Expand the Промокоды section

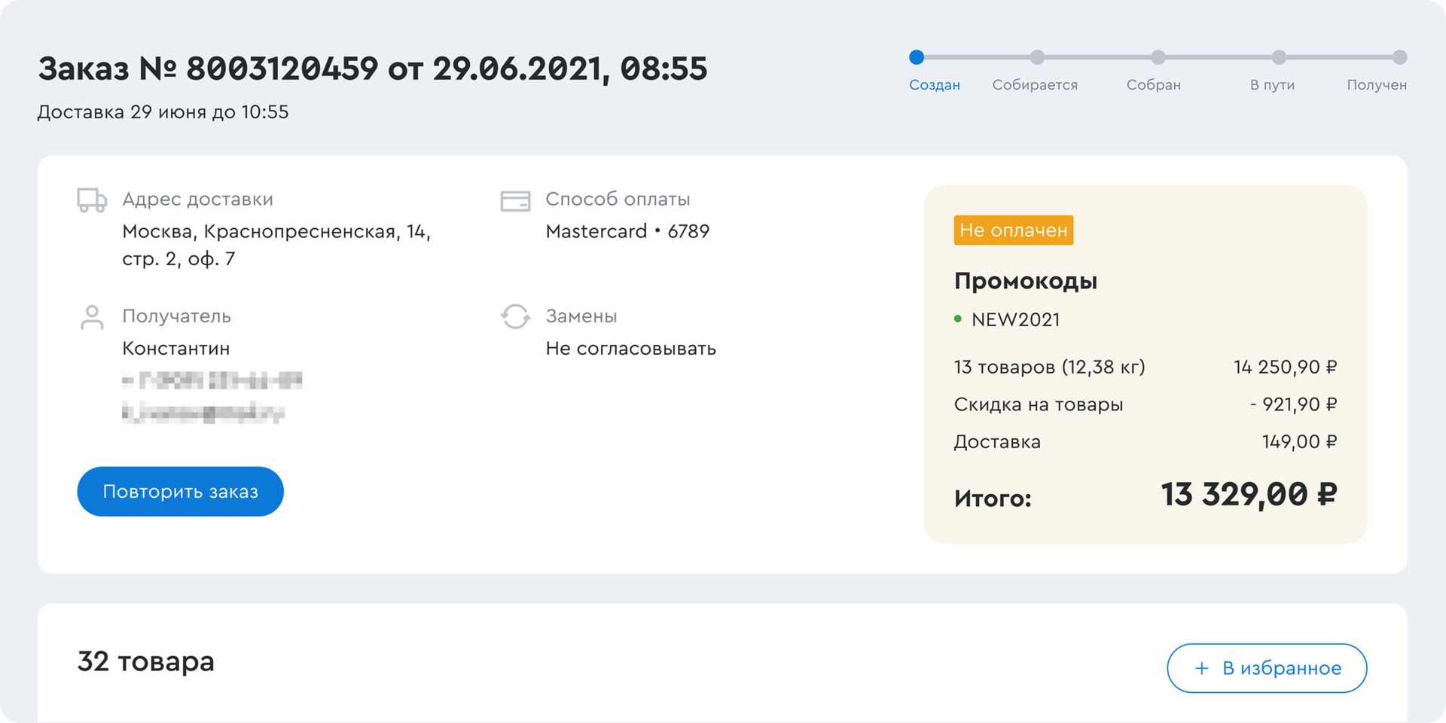(x=1026, y=280)
